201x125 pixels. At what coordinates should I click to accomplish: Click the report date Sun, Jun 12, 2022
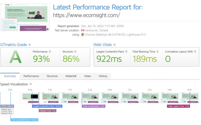click(103, 26)
